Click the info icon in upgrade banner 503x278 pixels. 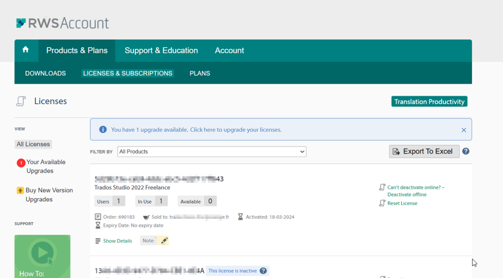[103, 130]
